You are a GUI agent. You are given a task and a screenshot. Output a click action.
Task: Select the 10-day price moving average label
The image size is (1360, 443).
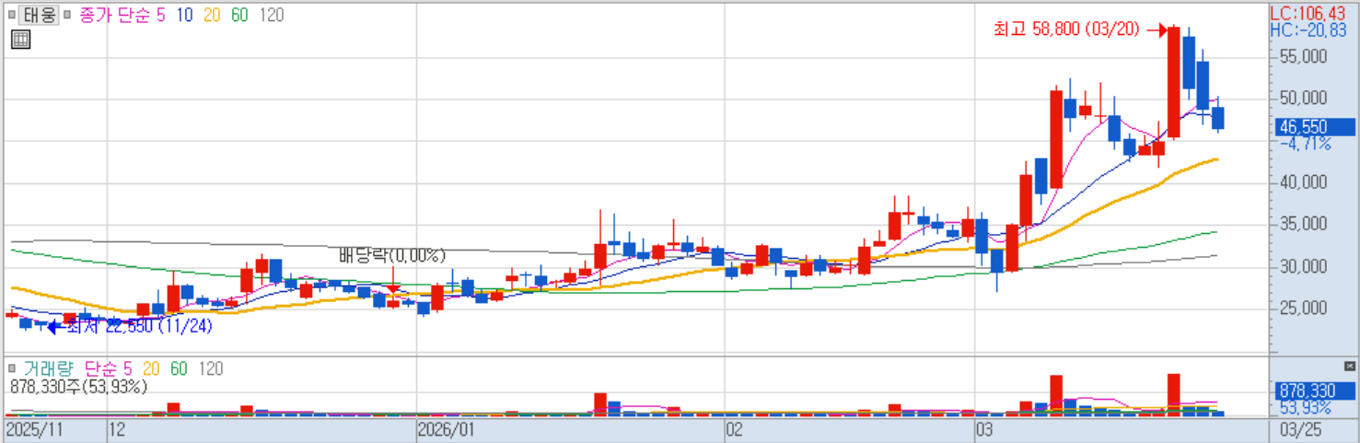coord(183,15)
